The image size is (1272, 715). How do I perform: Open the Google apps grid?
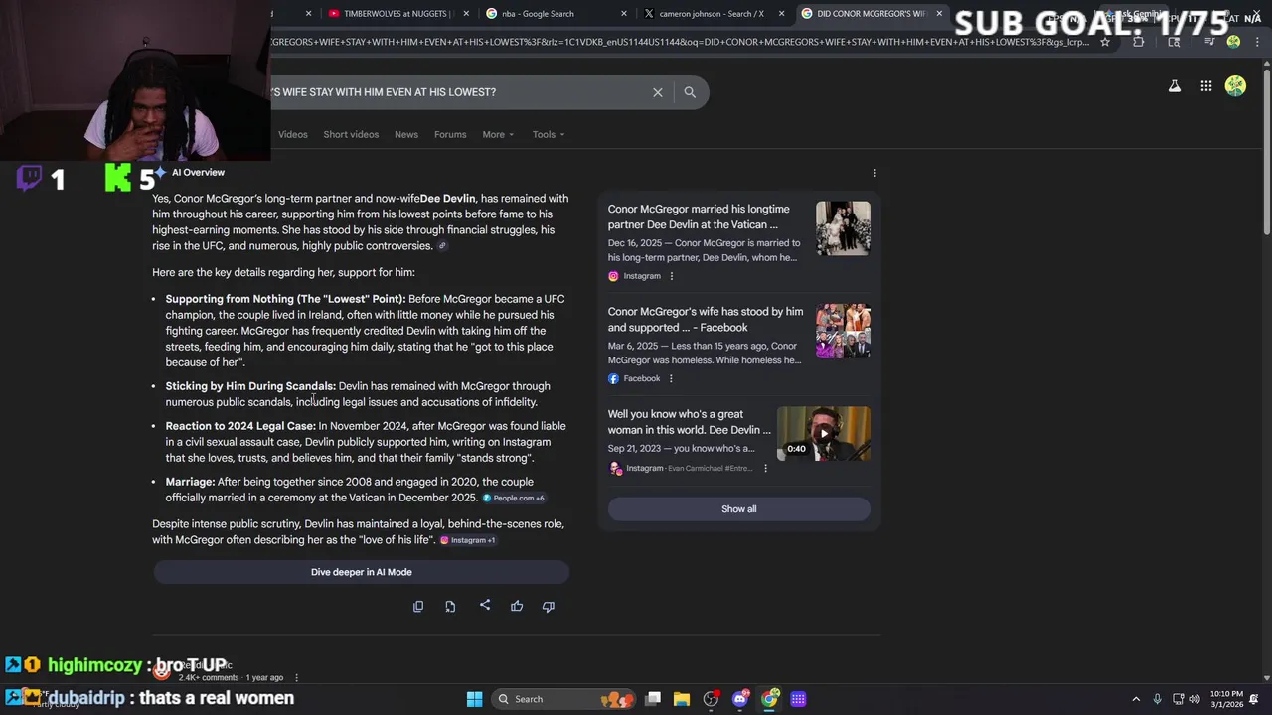coord(1205,86)
